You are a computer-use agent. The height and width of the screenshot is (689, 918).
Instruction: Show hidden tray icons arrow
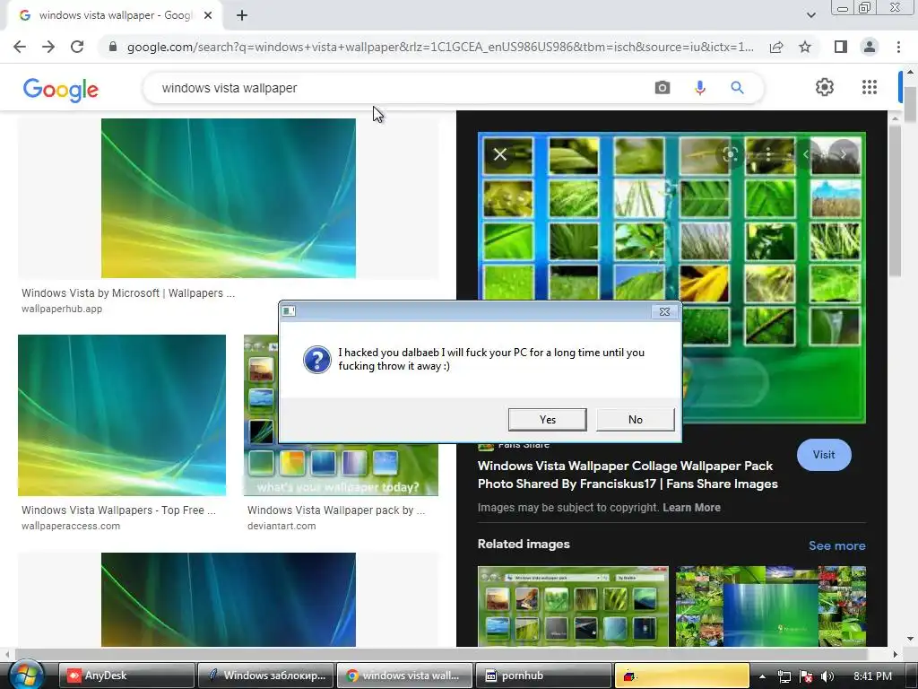762,676
